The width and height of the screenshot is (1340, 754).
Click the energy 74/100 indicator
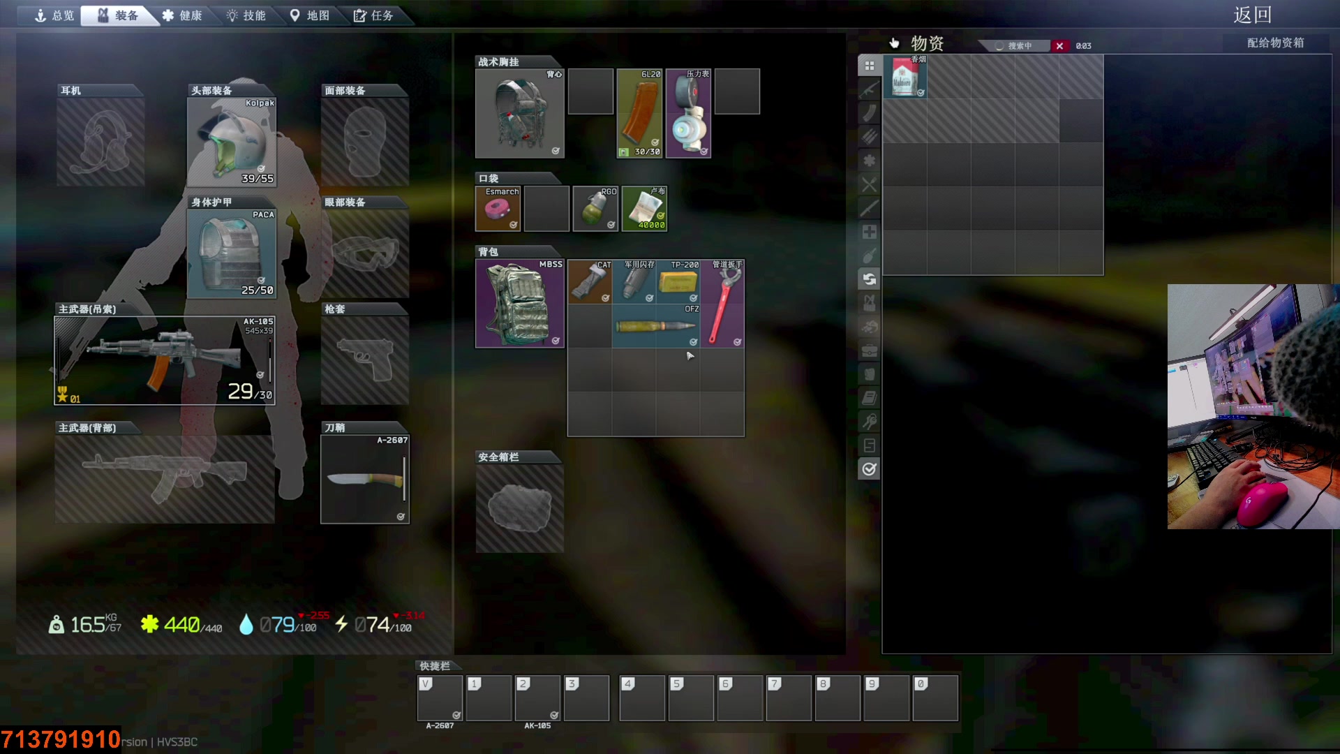click(373, 624)
